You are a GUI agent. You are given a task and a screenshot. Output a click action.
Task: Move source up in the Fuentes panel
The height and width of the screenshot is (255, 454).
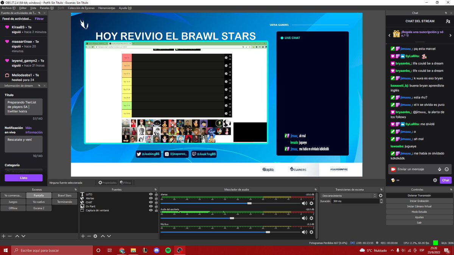pos(103,236)
